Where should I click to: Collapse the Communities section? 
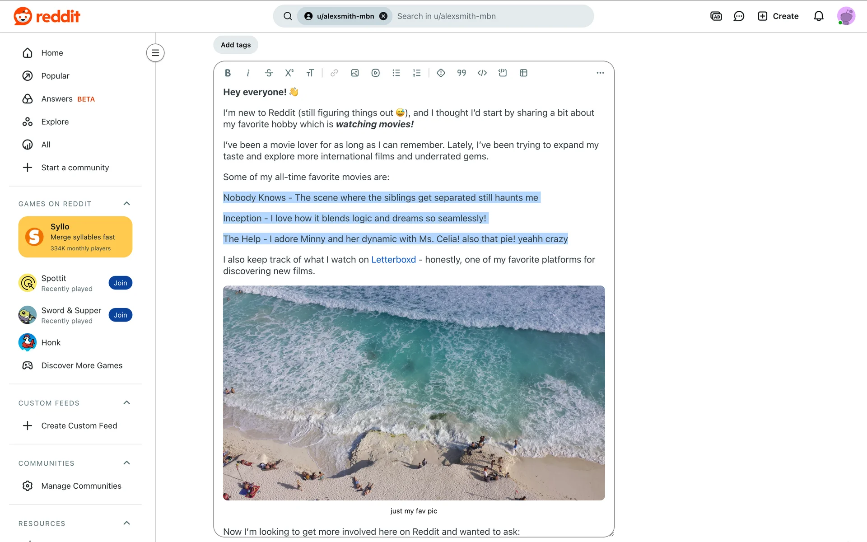[127, 463]
